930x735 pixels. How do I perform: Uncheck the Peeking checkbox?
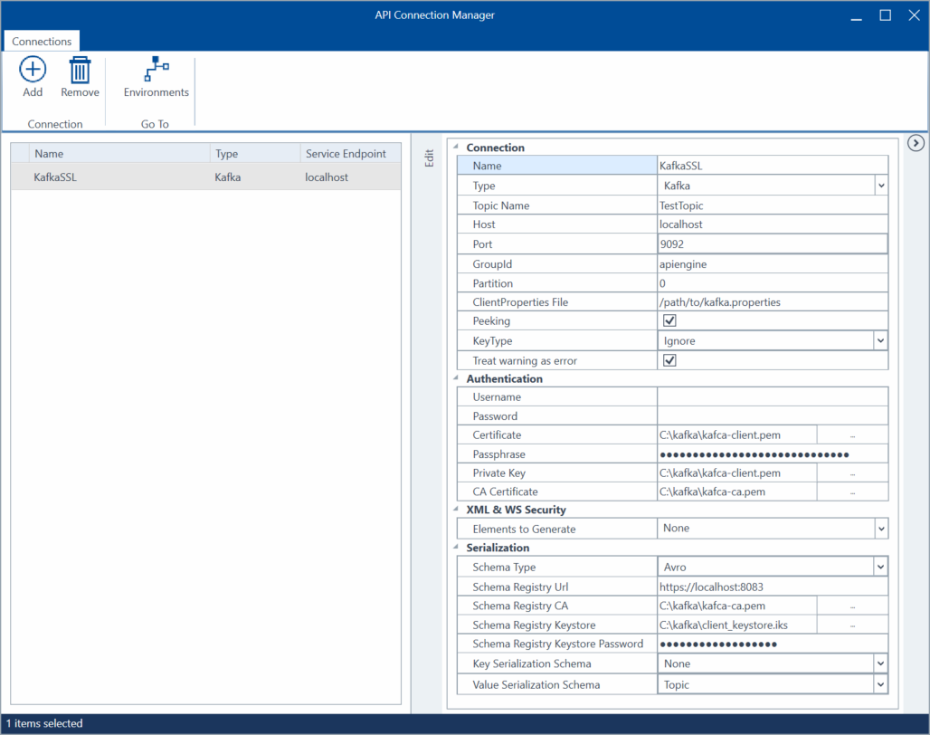(669, 321)
